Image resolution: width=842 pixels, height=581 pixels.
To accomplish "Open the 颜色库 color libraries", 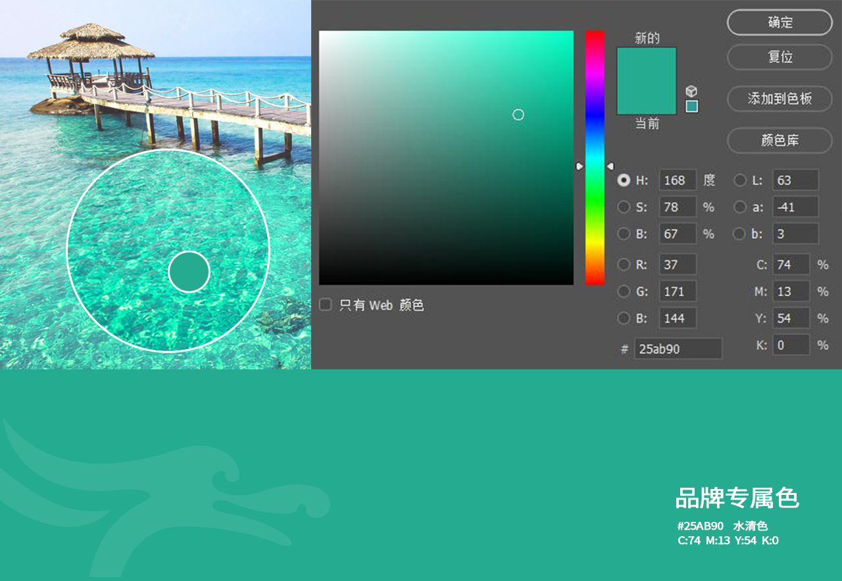I will (x=780, y=141).
